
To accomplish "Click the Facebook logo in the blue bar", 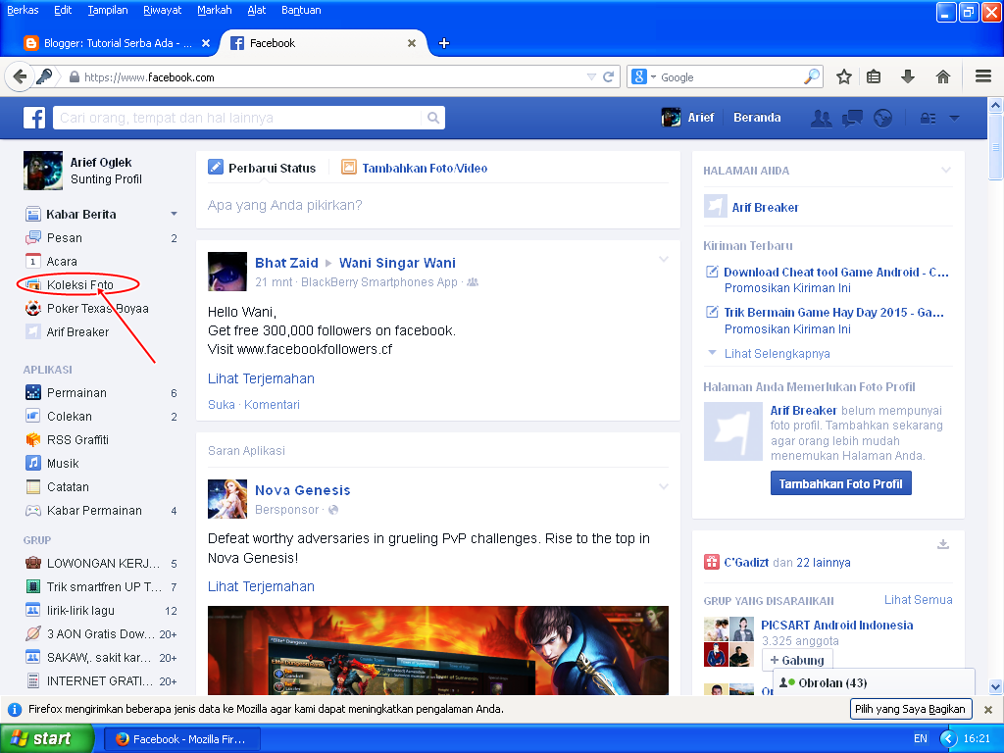I will 35,118.
